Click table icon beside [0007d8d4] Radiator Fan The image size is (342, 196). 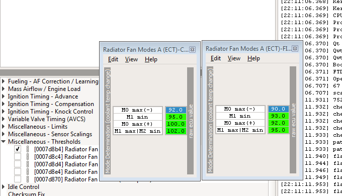[28, 164]
